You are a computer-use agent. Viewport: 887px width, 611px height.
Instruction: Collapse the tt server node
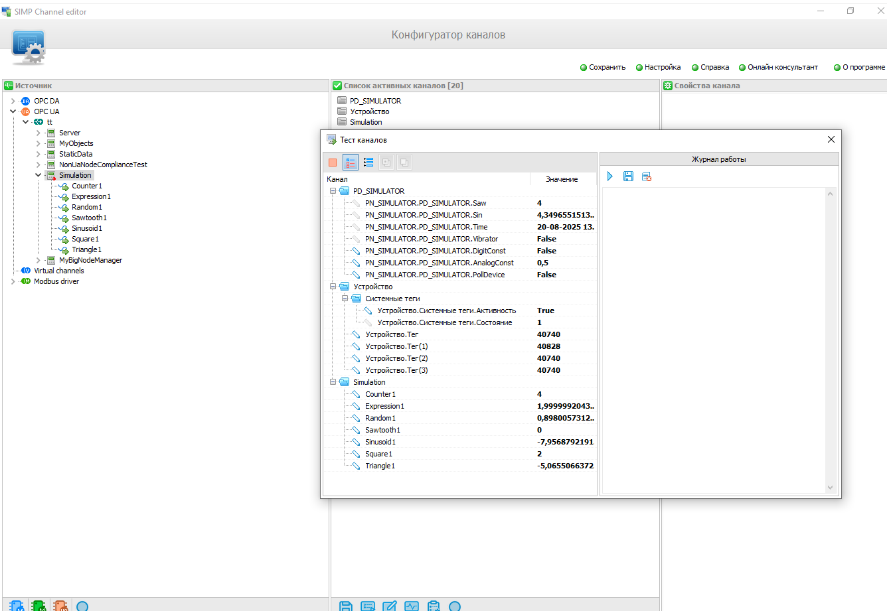pos(25,122)
